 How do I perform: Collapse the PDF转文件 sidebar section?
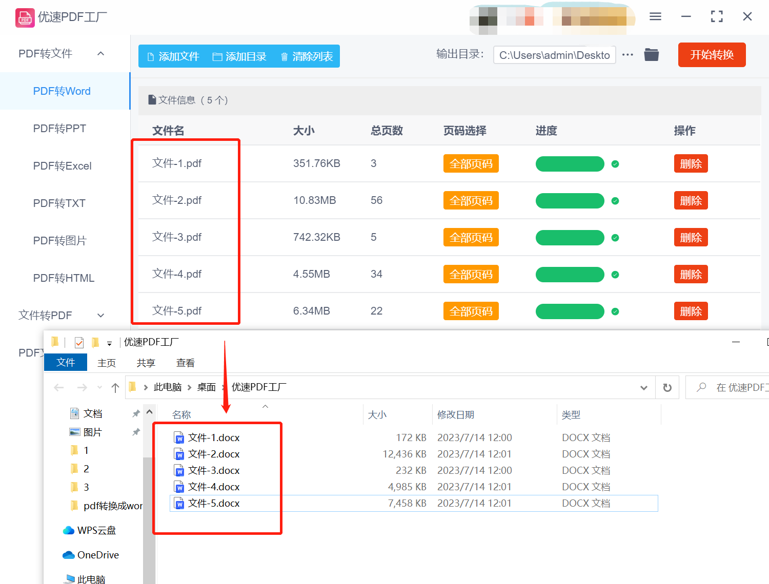click(x=101, y=54)
